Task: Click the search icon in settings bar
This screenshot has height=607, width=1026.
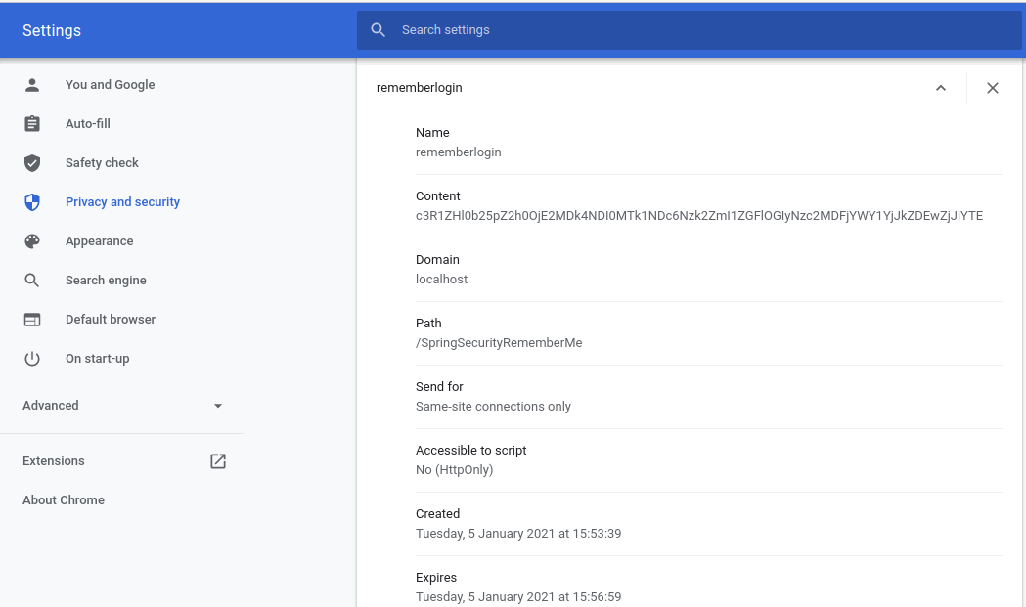Action: click(379, 30)
